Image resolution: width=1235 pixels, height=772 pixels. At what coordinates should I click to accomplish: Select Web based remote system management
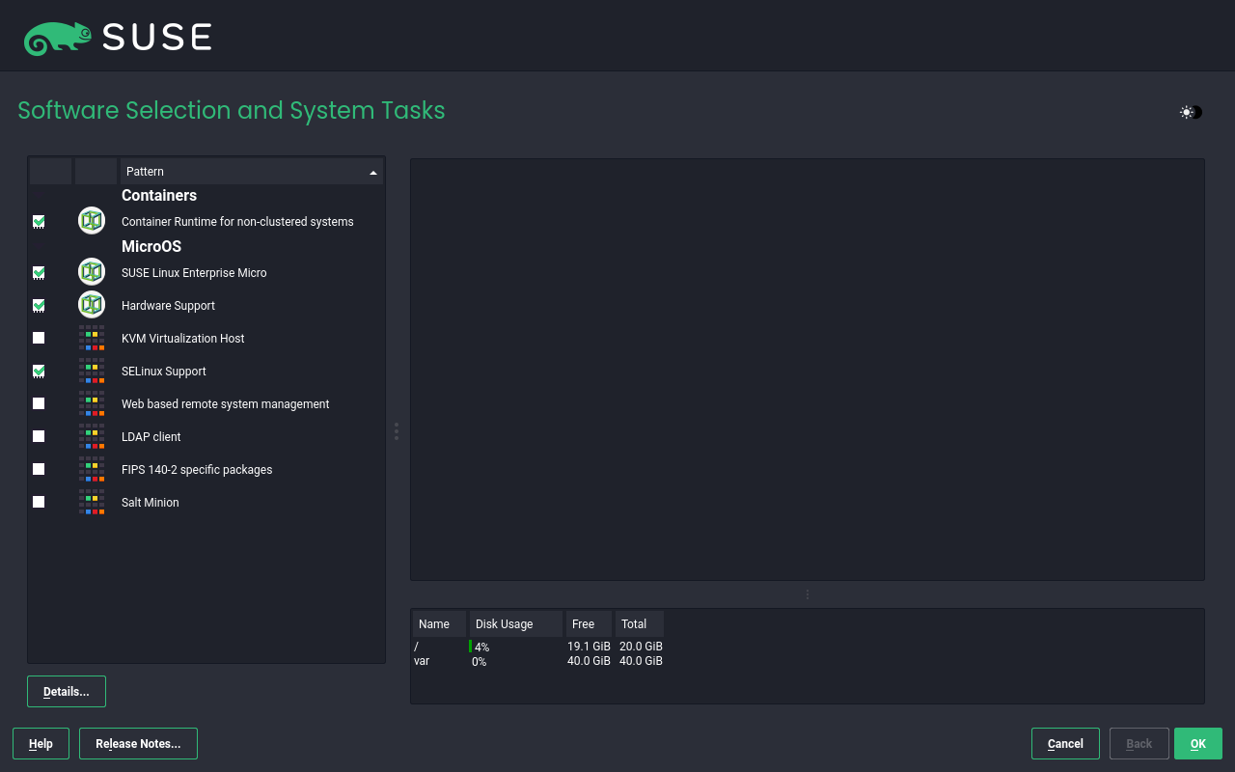point(225,404)
